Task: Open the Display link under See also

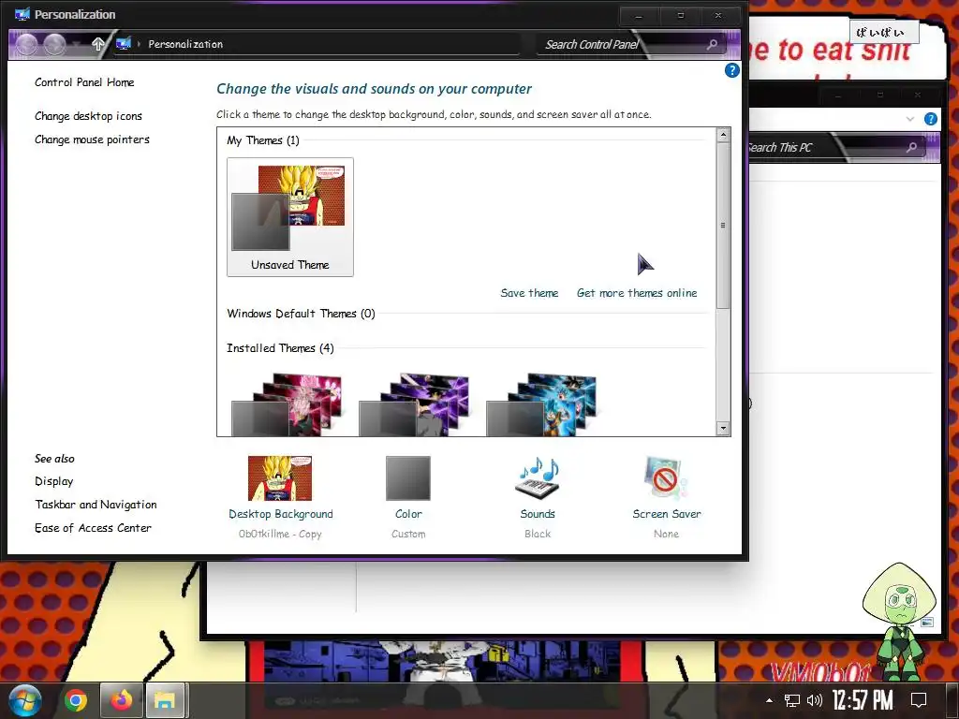Action: 53,481
